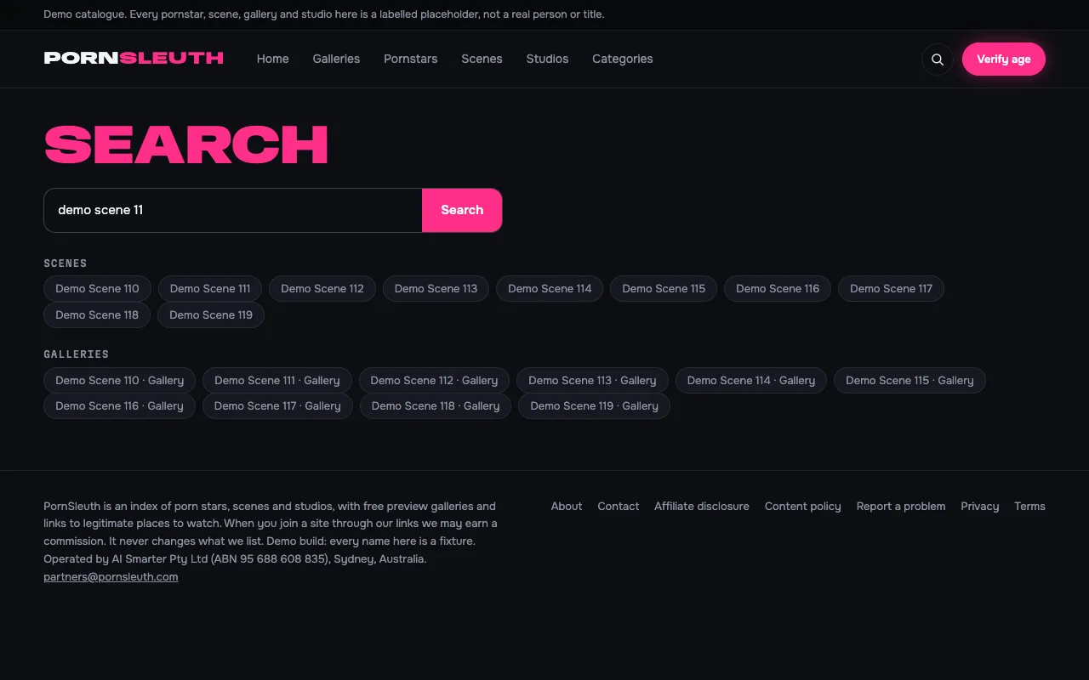
Task: Click the Report a problem footer link
Action: [x=901, y=507]
